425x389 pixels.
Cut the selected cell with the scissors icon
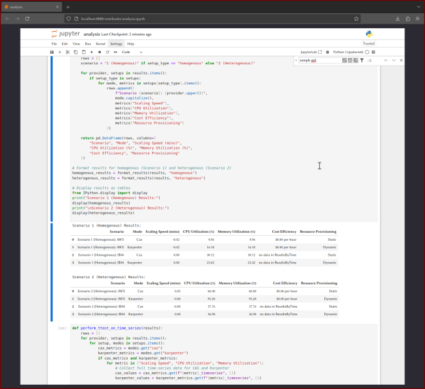(x=68, y=52)
